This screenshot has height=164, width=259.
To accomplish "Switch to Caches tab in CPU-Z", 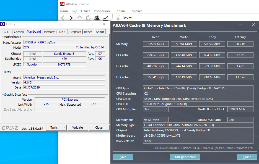I will click(19, 32).
